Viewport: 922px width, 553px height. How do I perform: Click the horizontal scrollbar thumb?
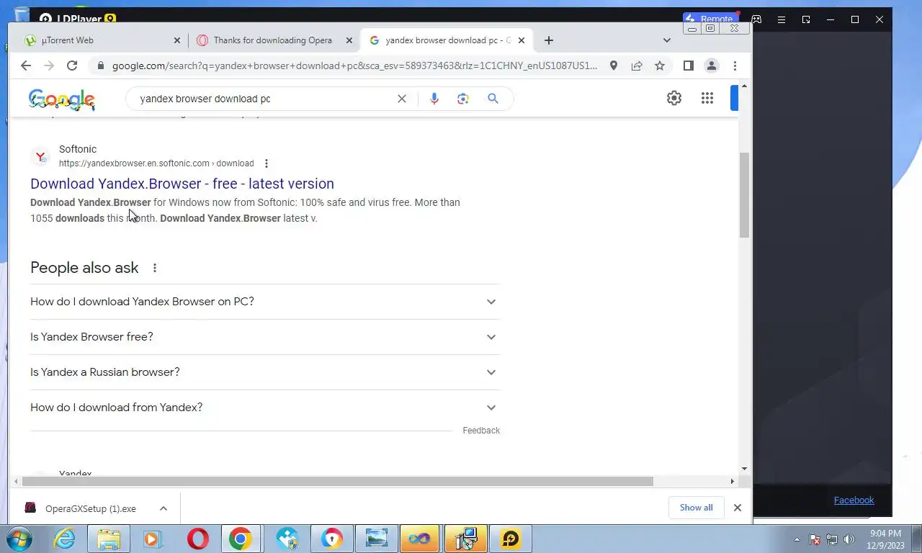point(337,481)
